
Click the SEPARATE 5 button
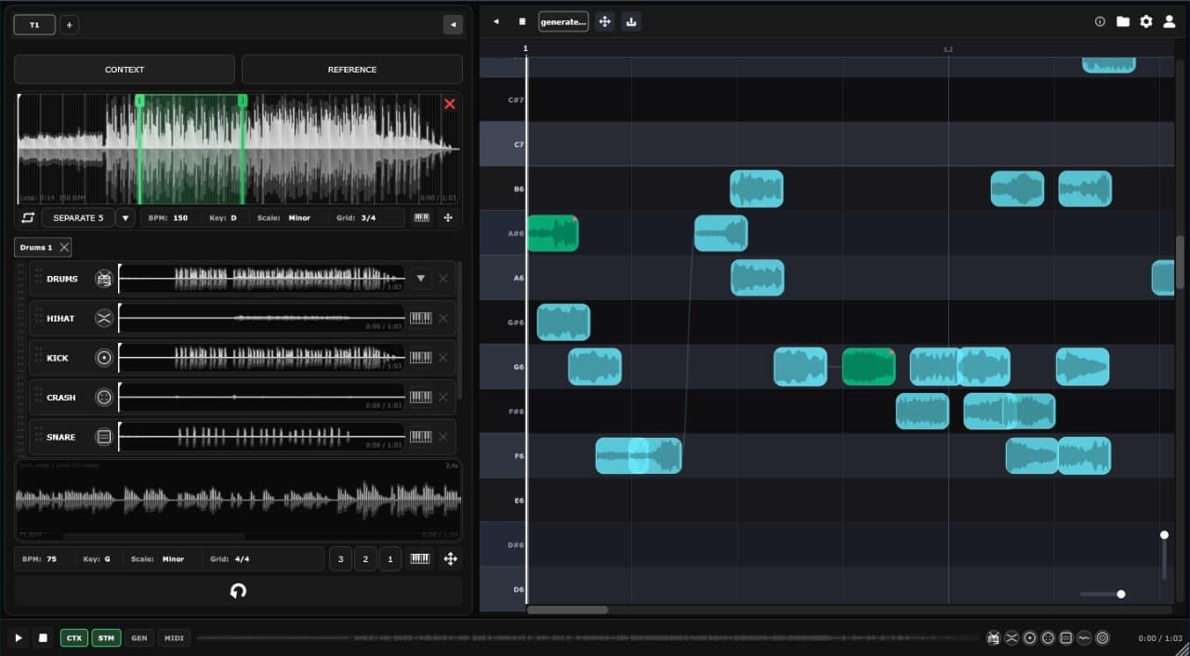(78, 217)
